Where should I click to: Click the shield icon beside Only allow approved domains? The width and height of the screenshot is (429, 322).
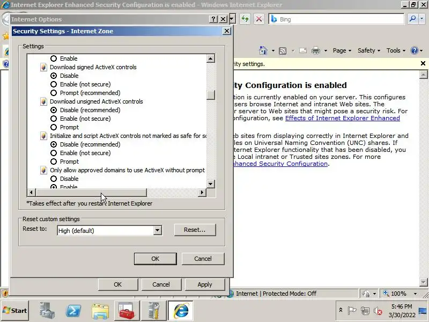click(x=43, y=170)
